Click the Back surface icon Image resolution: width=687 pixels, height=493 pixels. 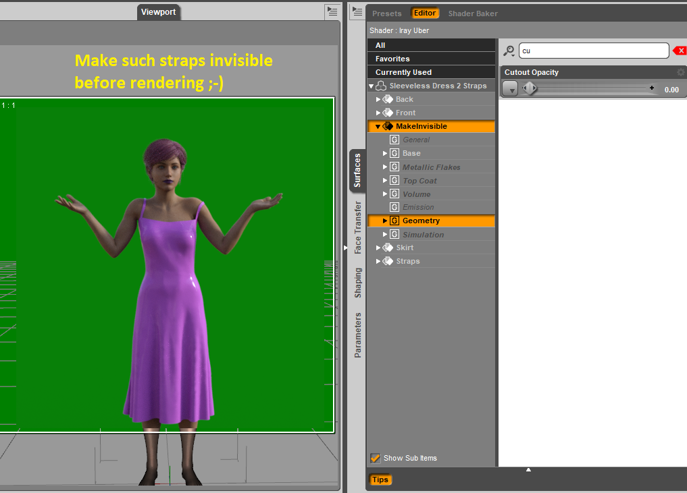coord(388,99)
